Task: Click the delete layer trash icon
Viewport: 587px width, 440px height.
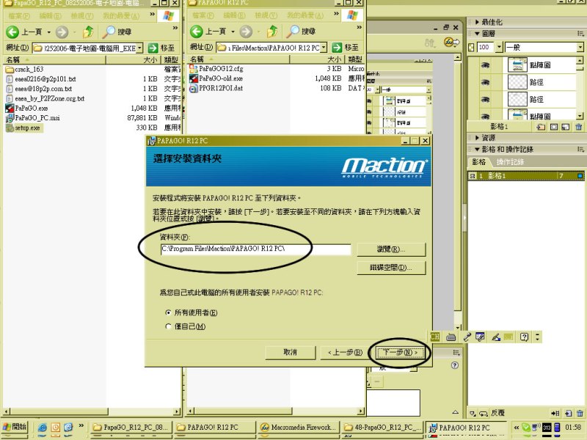Action: tap(579, 127)
